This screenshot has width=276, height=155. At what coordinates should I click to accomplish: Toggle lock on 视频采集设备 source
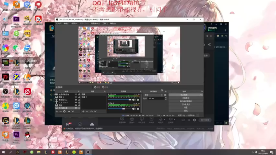79,94
